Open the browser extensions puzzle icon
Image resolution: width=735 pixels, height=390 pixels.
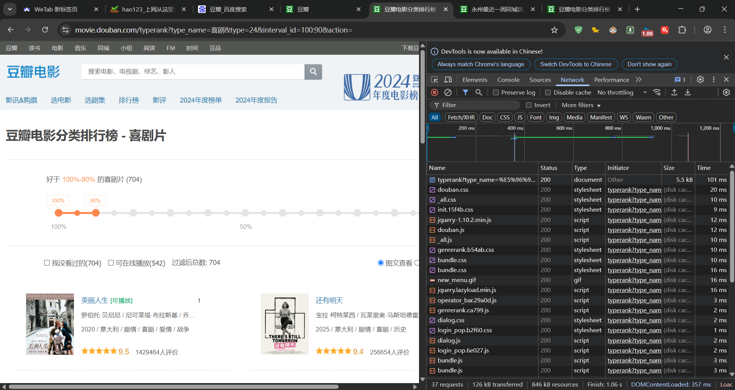[x=682, y=30]
